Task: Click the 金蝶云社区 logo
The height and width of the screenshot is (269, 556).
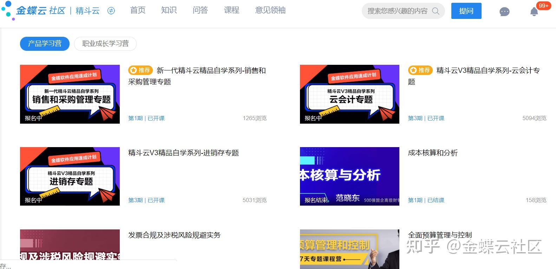Action: click(33, 11)
